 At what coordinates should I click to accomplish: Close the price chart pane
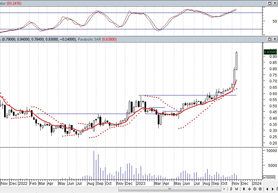[x=274, y=39]
